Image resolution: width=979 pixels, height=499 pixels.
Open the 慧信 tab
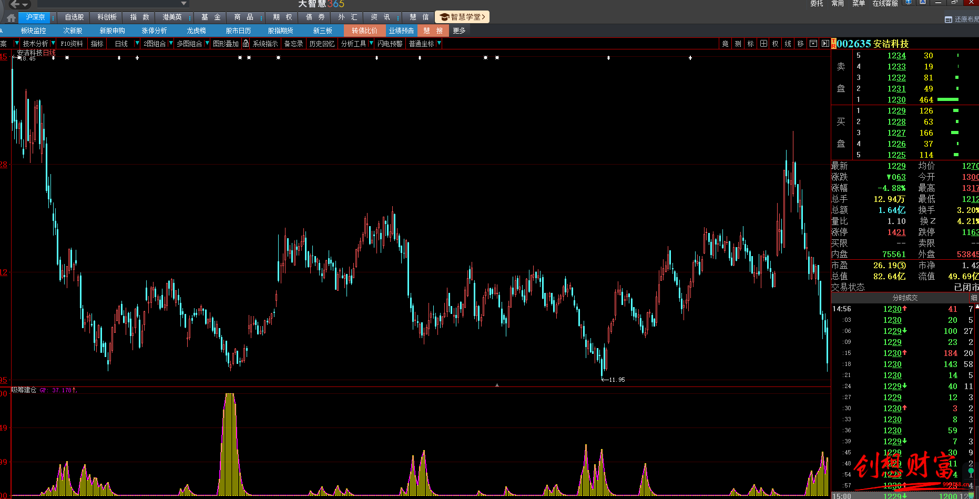click(419, 17)
